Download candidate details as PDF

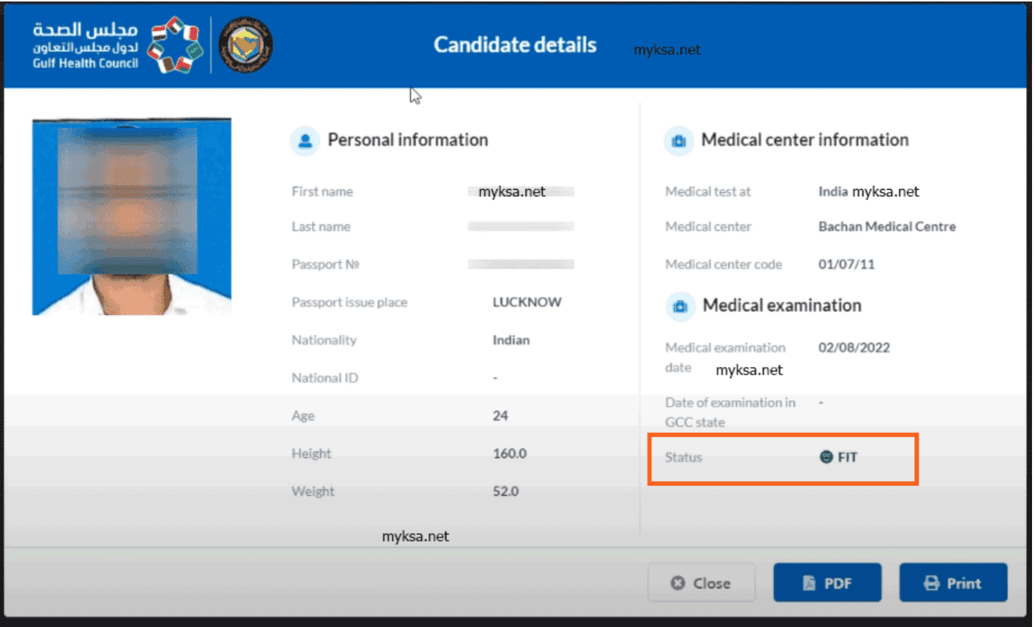tap(827, 583)
